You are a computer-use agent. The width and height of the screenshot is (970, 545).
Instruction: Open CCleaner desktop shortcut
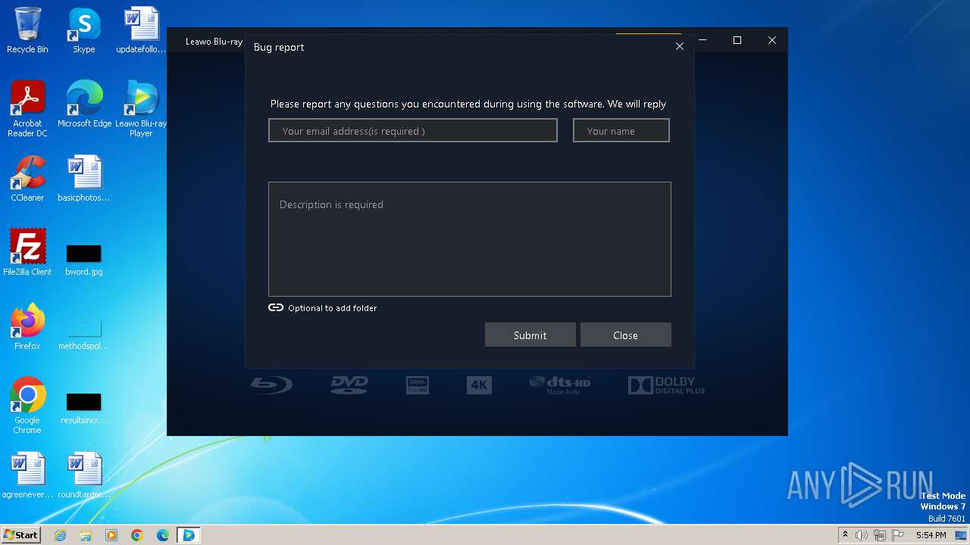pos(27,179)
